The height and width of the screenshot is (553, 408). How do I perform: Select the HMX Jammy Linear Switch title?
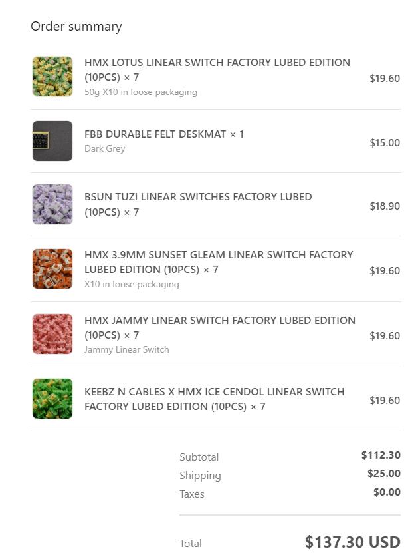coord(220,327)
